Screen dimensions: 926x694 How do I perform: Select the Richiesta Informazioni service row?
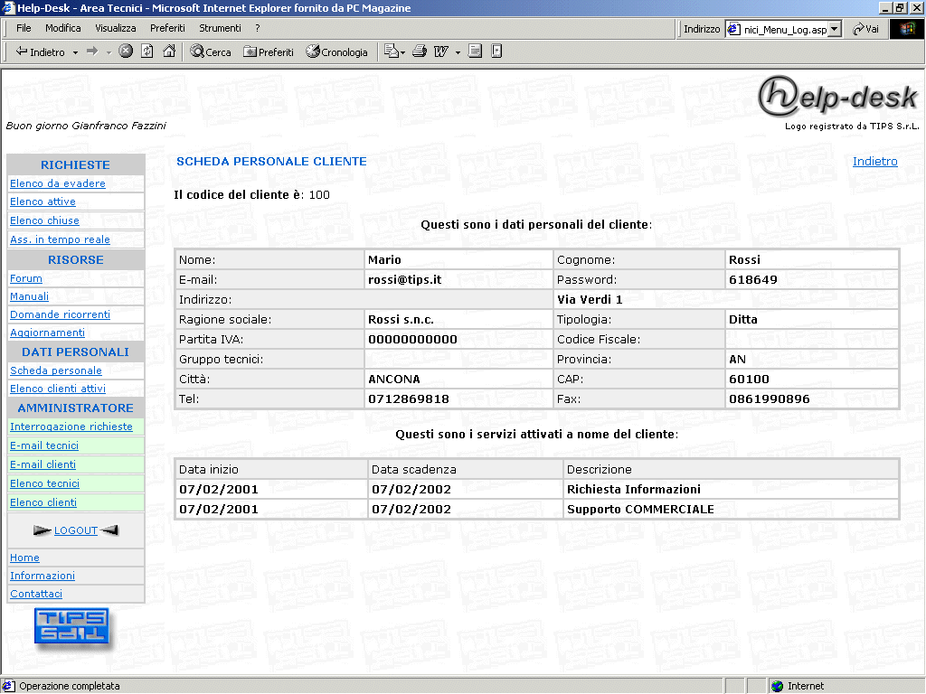point(537,489)
